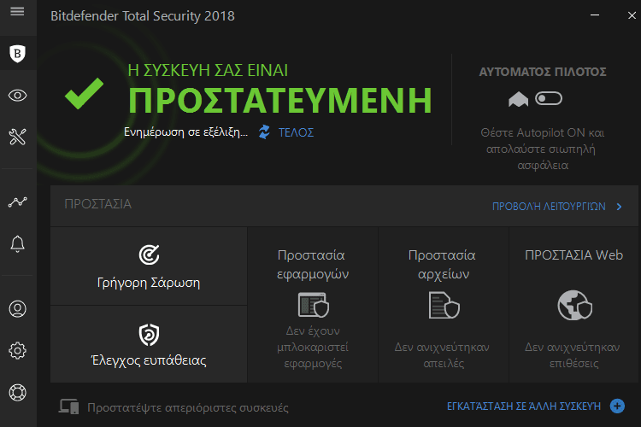Open the Προστασία εφαρμογών tile
The image size is (641, 427).
click(x=313, y=305)
